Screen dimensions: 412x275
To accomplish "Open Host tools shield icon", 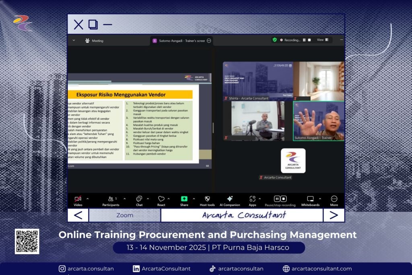I will (x=207, y=199).
